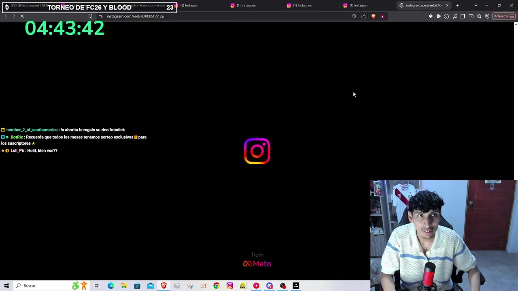Stop loading the page with the X button
The height and width of the screenshot is (291, 518).
[x=22, y=16]
